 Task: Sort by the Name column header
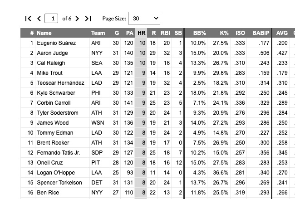coord(44,33)
